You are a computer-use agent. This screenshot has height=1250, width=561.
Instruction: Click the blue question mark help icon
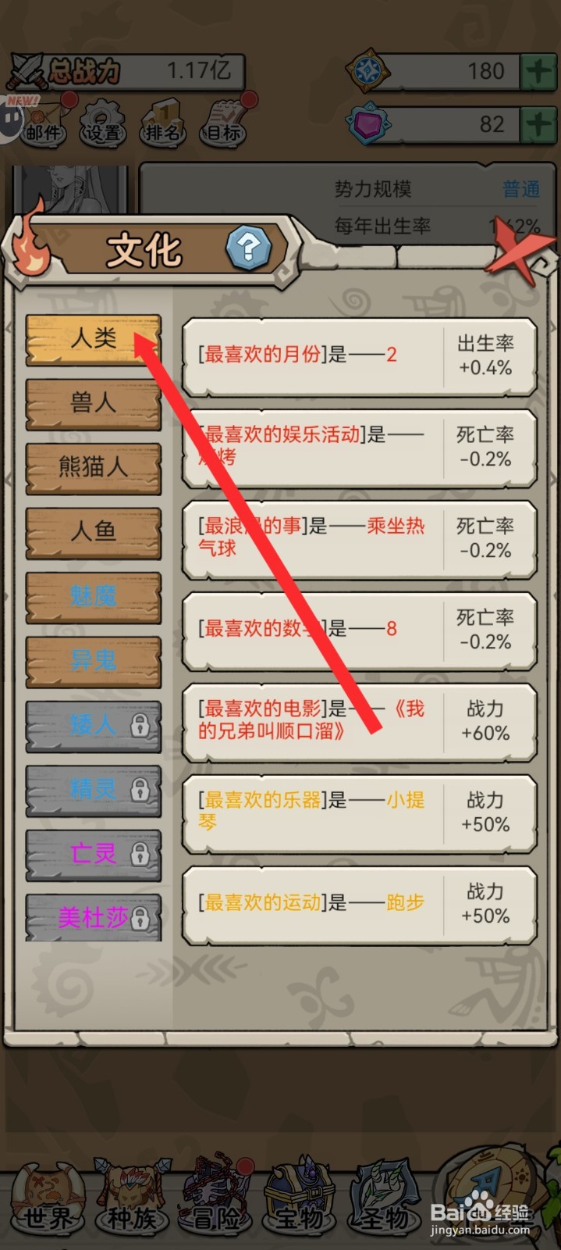coord(249,248)
